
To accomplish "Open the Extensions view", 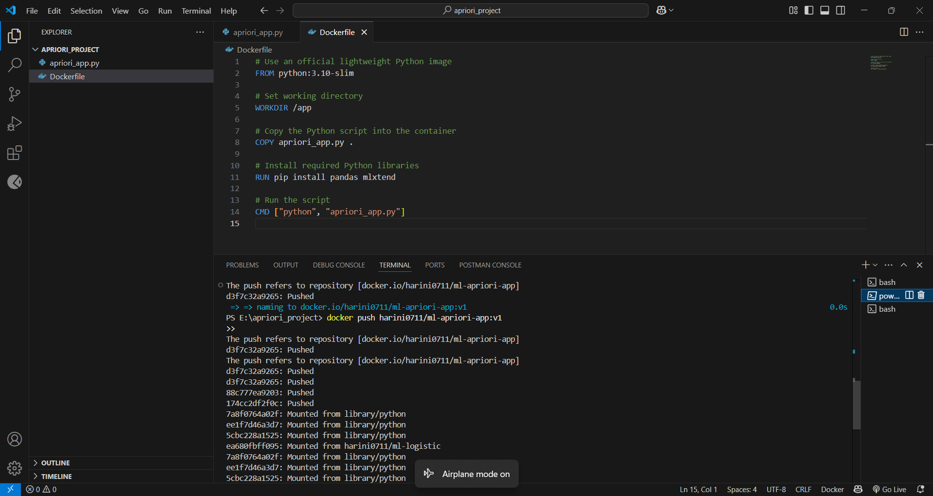I will pos(15,153).
